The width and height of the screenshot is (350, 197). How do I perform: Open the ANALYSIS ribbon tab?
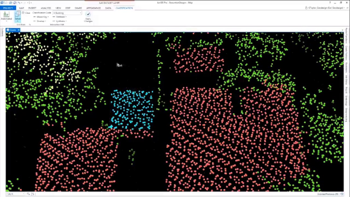46,8
